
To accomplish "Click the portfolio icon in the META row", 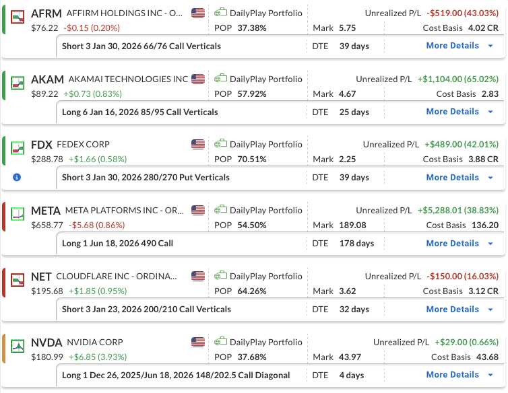I will [220, 211].
